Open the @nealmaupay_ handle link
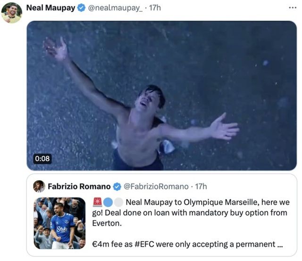 [115, 8]
